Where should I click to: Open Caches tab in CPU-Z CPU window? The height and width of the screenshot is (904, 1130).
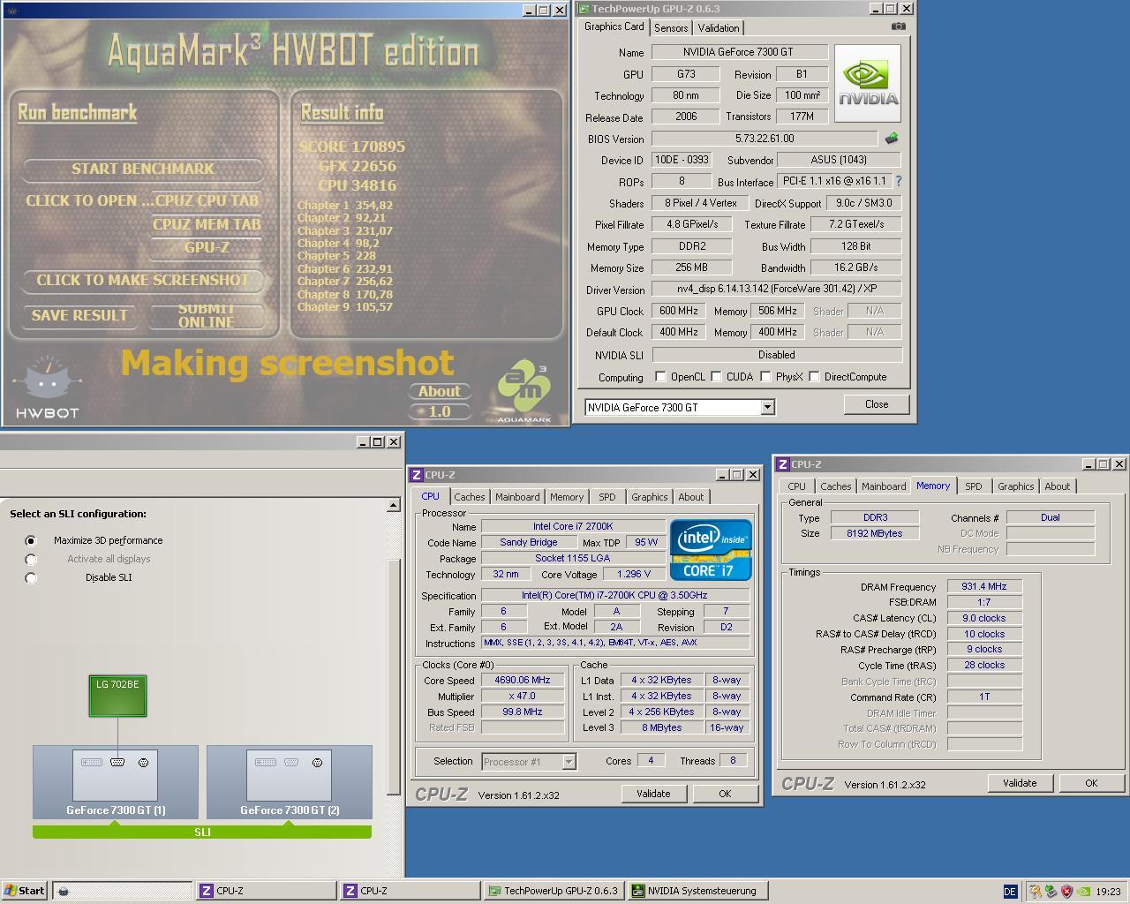(x=470, y=497)
